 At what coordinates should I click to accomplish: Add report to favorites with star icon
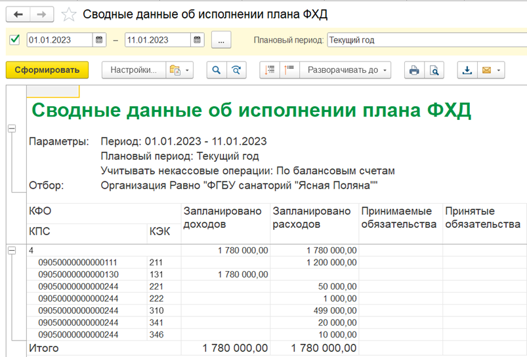[x=69, y=14]
